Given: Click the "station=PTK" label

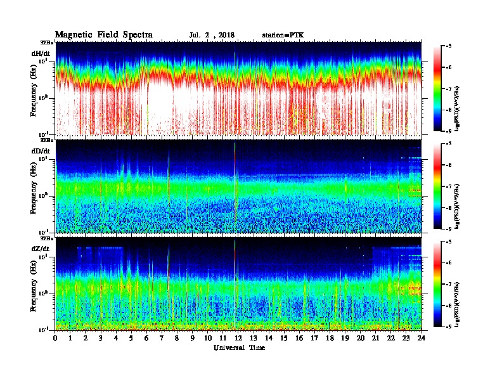Looking at the screenshot, I should coord(283,36).
